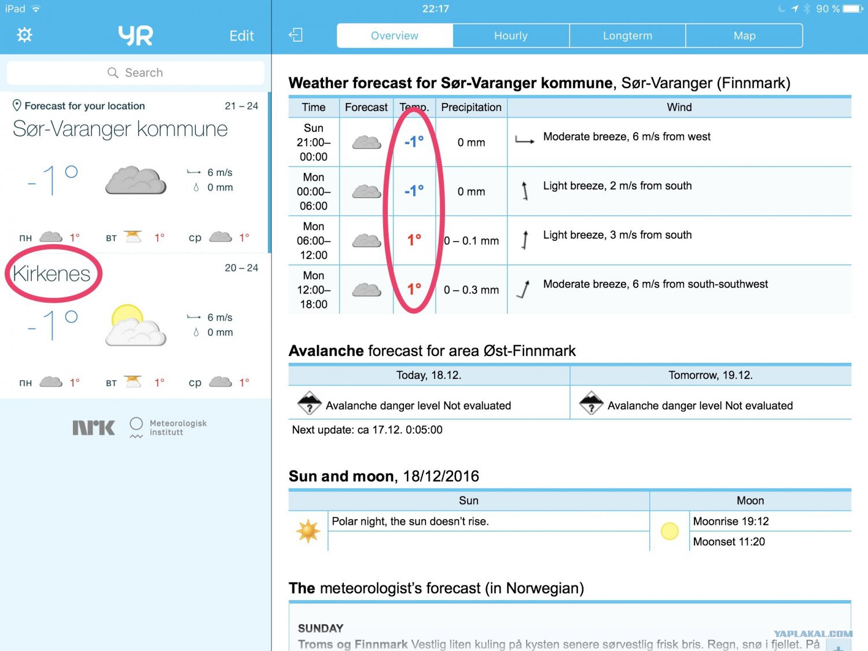Tap the Edit button

(x=241, y=36)
